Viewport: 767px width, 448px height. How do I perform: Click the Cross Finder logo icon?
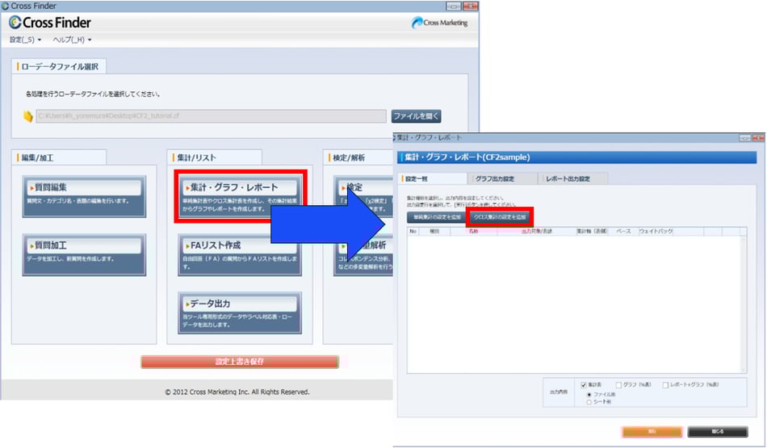(x=17, y=23)
